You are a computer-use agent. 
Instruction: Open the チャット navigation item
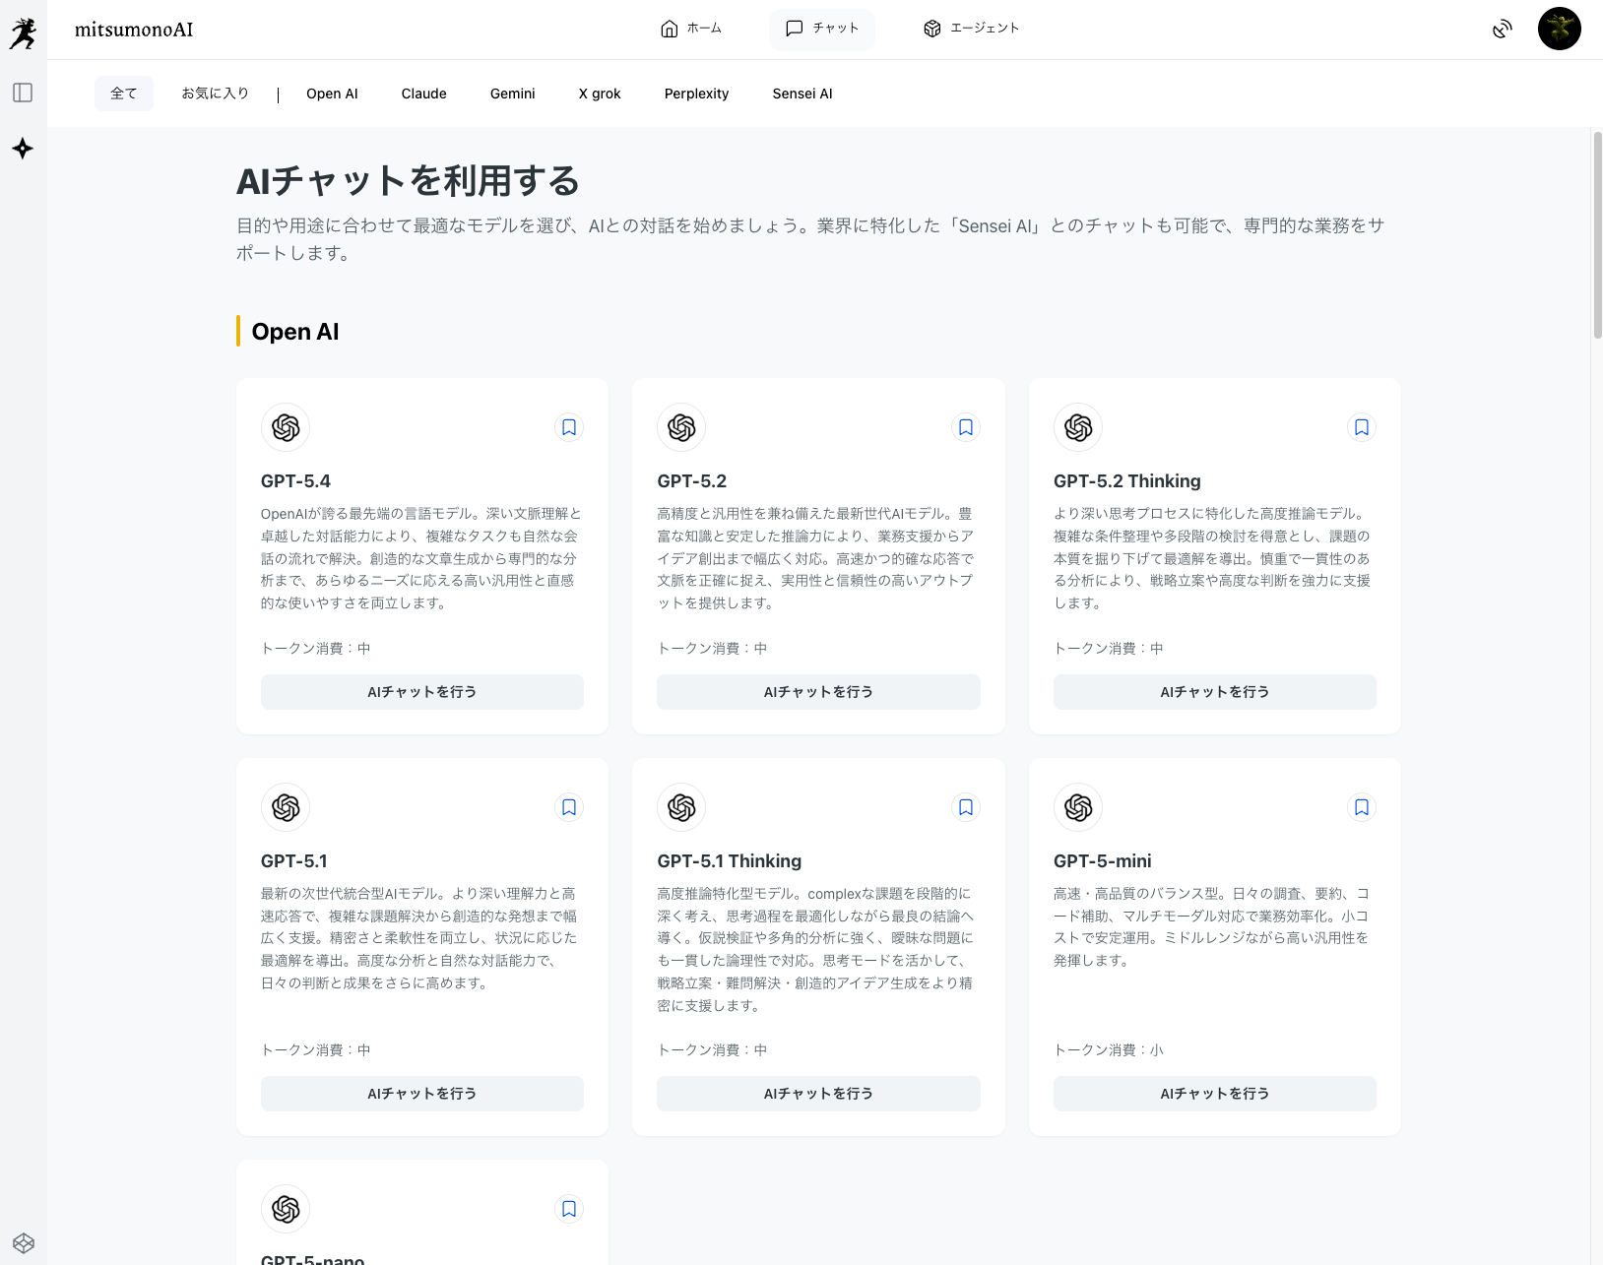822,29
